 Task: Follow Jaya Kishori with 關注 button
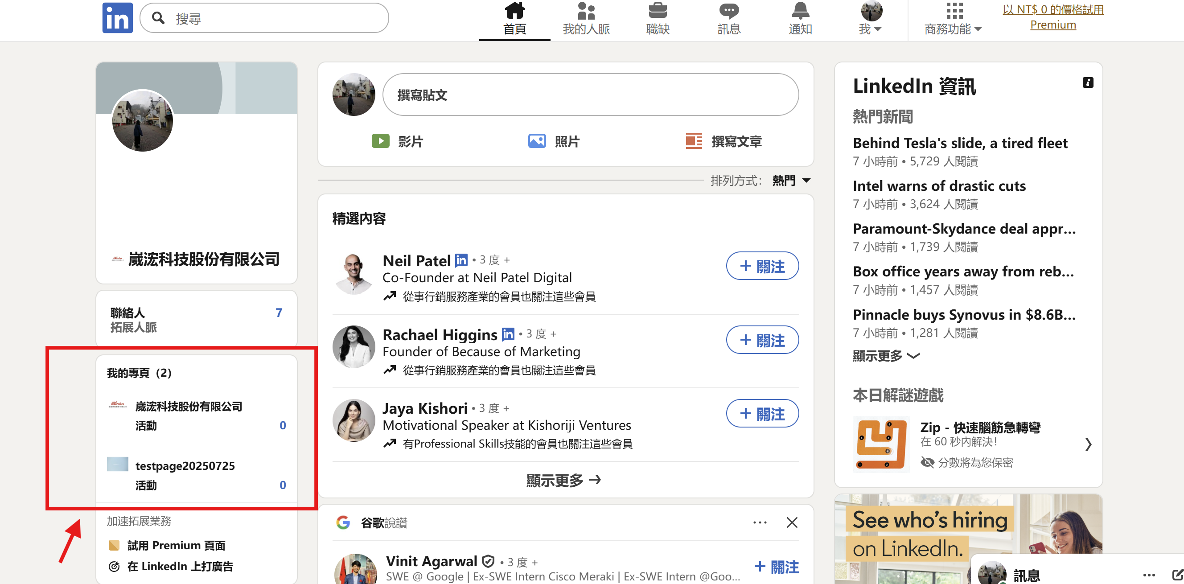click(762, 414)
